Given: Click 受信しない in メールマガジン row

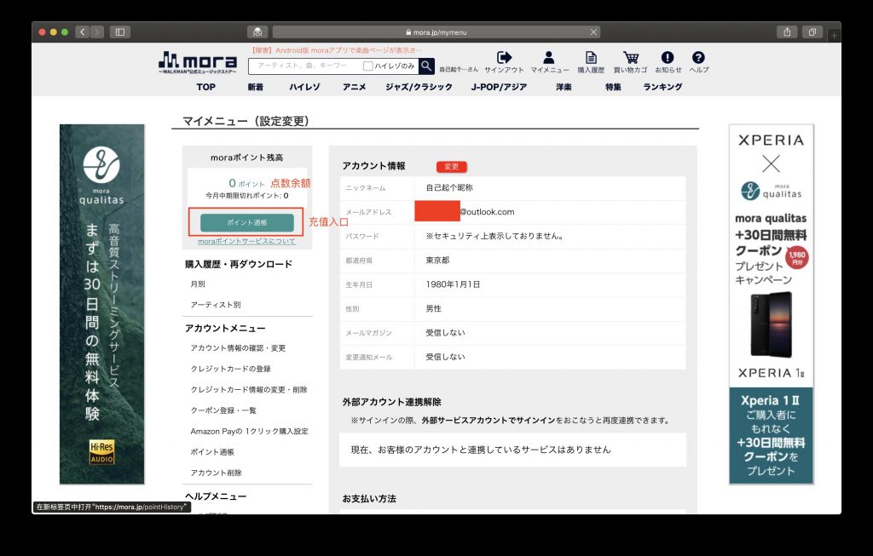Looking at the screenshot, I should (x=445, y=332).
